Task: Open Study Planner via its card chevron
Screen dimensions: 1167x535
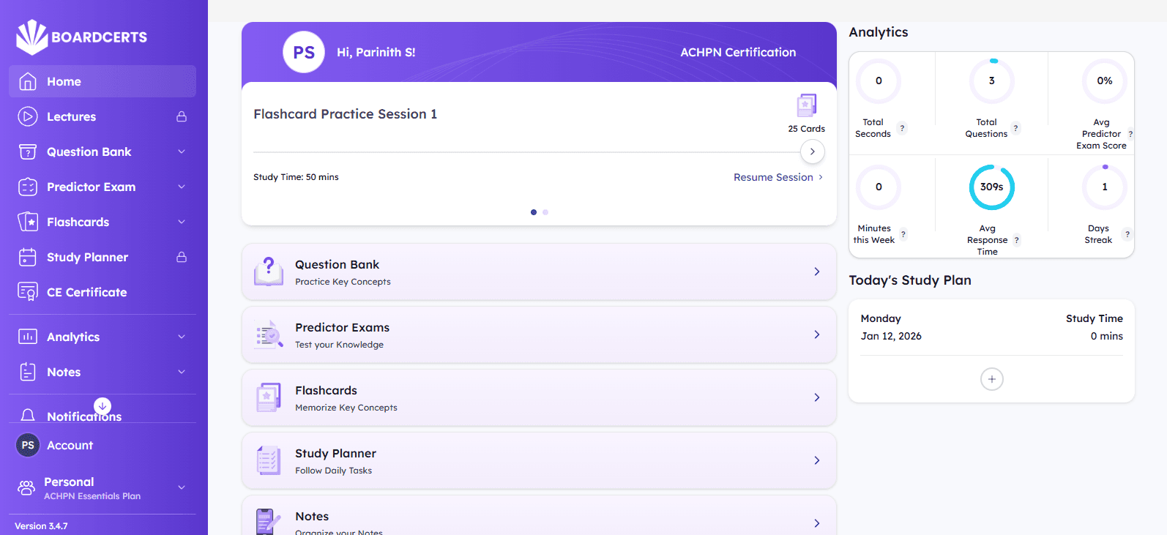Action: pos(817,460)
